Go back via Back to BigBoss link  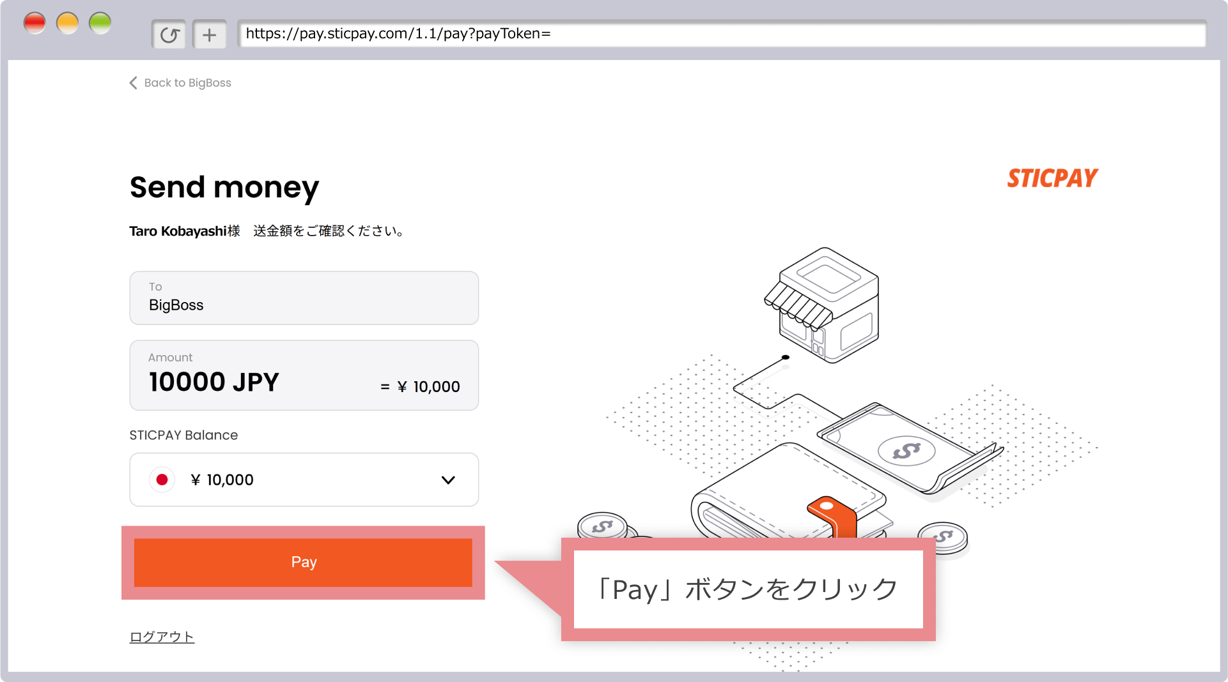[187, 83]
